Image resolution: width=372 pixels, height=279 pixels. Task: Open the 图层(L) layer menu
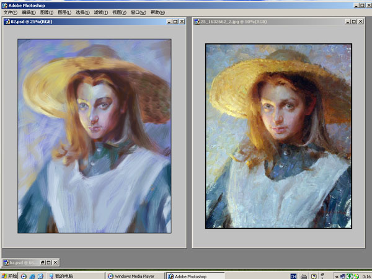[x=64, y=12]
